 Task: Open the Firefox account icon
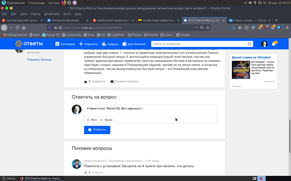click(x=253, y=28)
